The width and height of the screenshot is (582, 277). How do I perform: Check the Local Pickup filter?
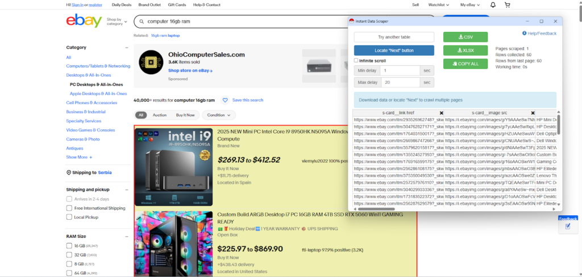[69, 217]
